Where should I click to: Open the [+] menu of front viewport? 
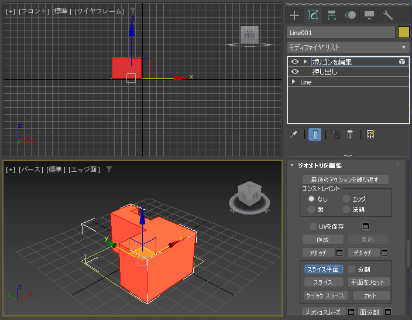11,11
